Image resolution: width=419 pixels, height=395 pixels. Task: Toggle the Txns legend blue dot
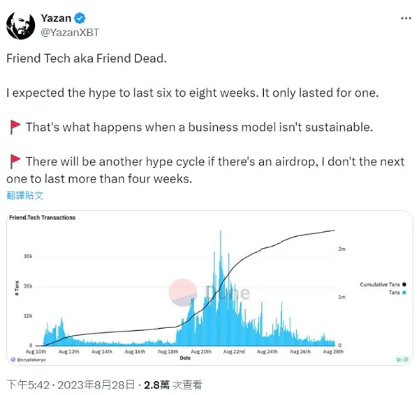pos(405,293)
